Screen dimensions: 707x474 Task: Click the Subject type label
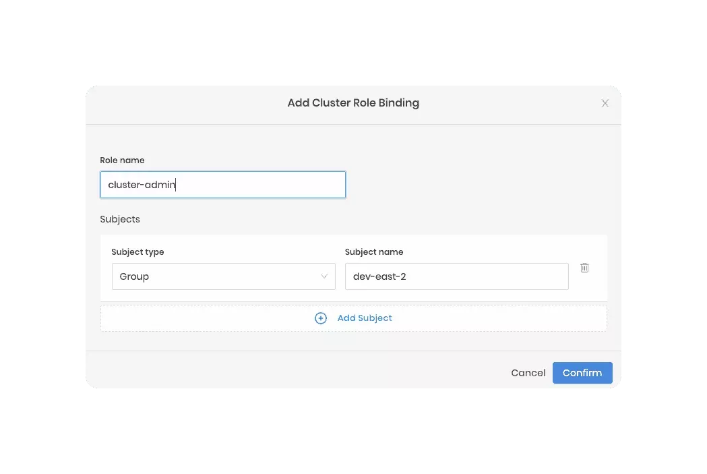tap(137, 252)
